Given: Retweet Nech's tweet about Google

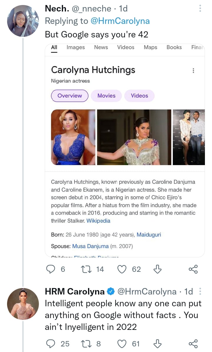Looking at the screenshot, I should point(87,269).
